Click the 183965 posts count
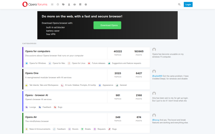The height and width of the screenshot is (134, 215). coord(139,51)
